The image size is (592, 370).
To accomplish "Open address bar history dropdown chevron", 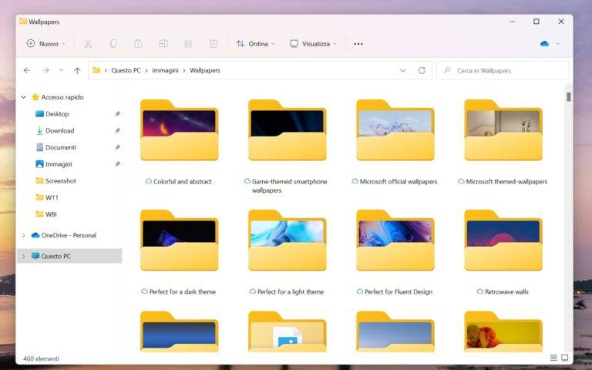I will pyautogui.click(x=403, y=70).
